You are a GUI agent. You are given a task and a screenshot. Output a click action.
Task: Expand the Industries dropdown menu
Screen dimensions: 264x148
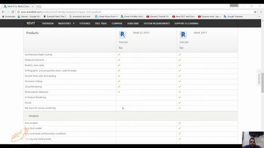click(66, 23)
